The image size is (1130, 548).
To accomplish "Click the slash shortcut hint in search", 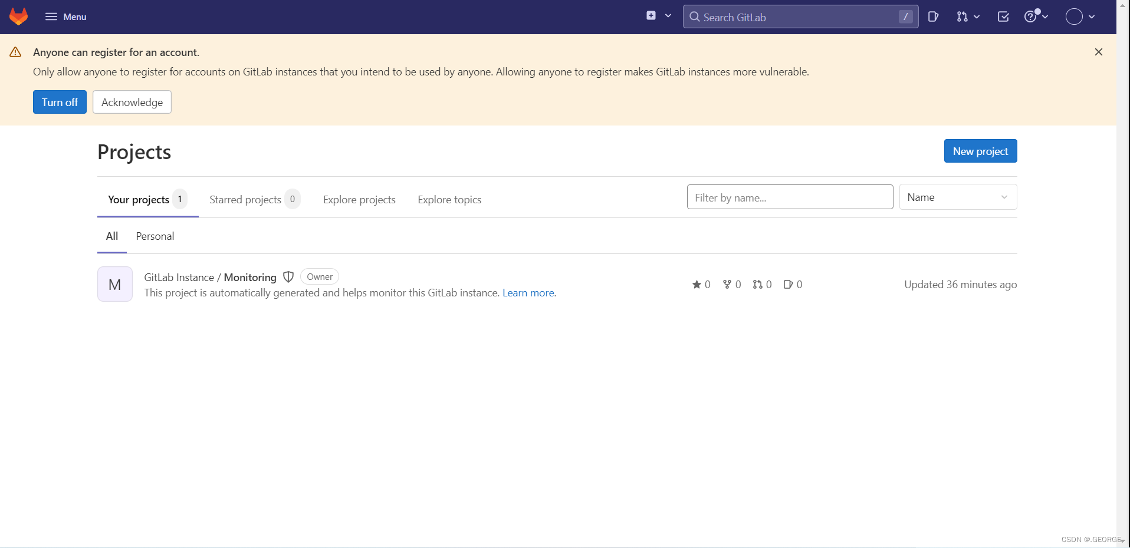I will coord(905,16).
